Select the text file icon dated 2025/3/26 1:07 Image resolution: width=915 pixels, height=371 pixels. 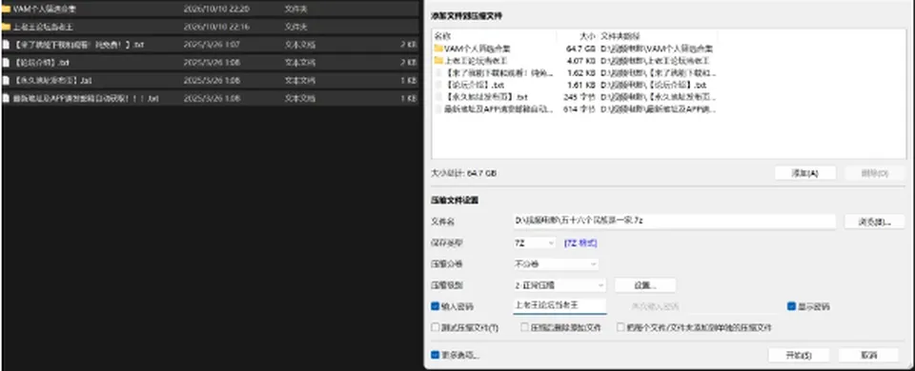click(6, 45)
